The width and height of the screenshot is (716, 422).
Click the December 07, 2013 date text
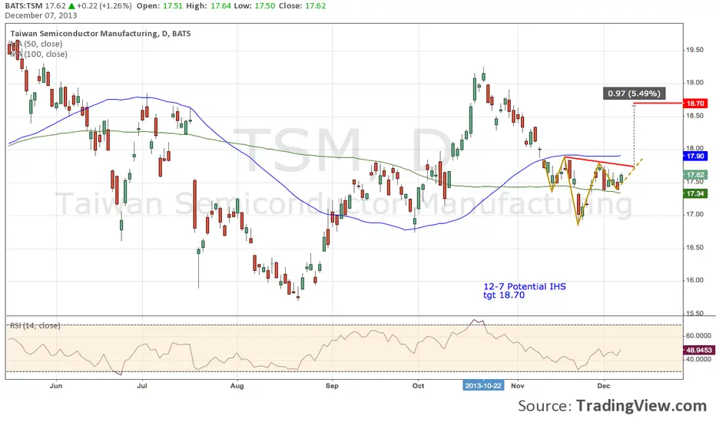[41, 15]
